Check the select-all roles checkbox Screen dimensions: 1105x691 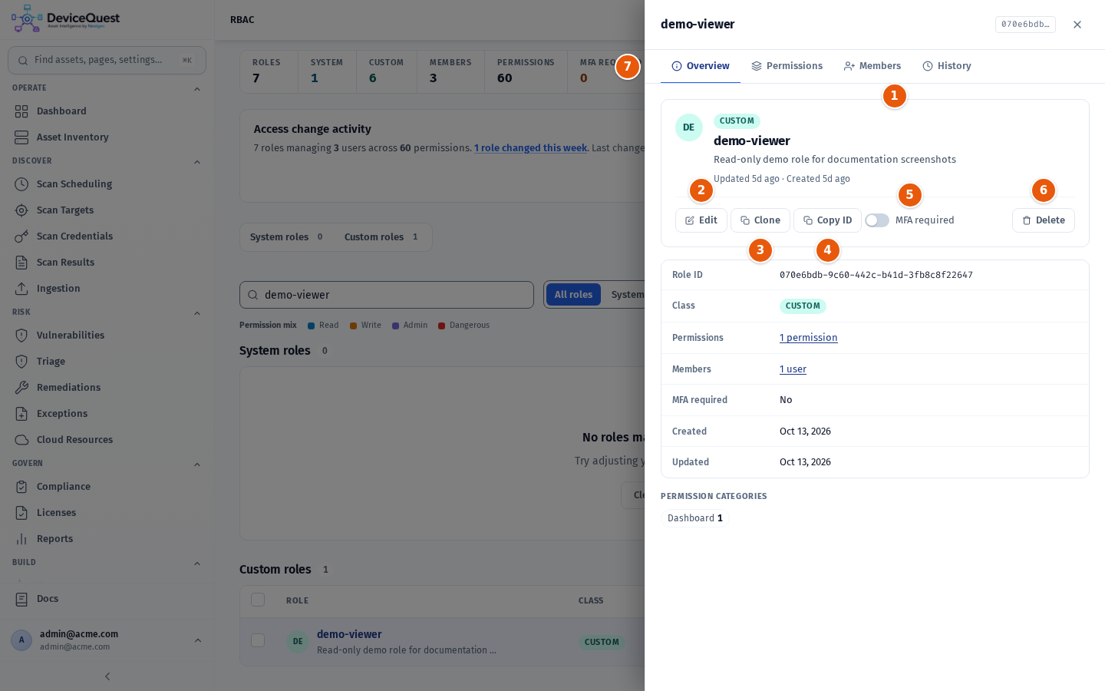[258, 600]
